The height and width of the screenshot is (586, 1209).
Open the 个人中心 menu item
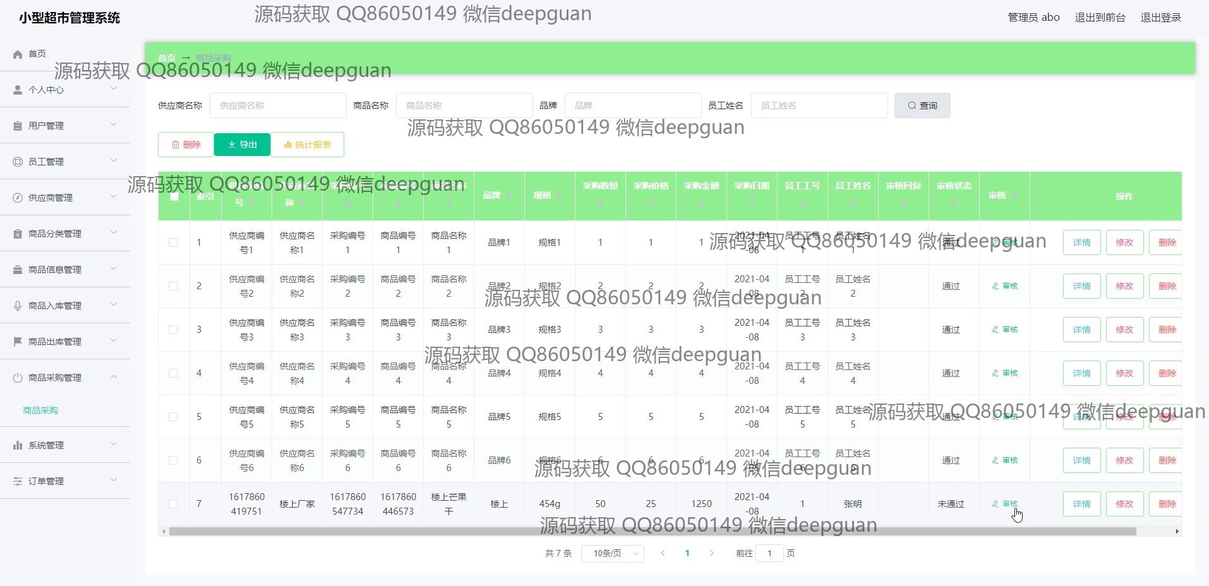pyautogui.click(x=45, y=90)
